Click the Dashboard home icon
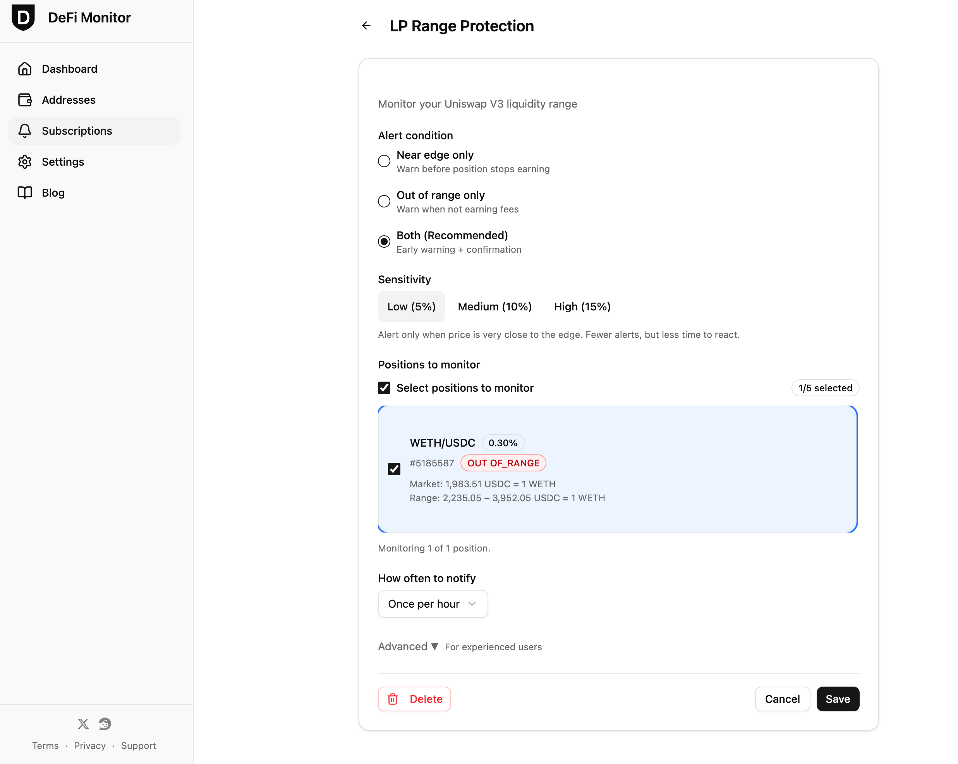This screenshot has height=764, width=958. point(25,69)
